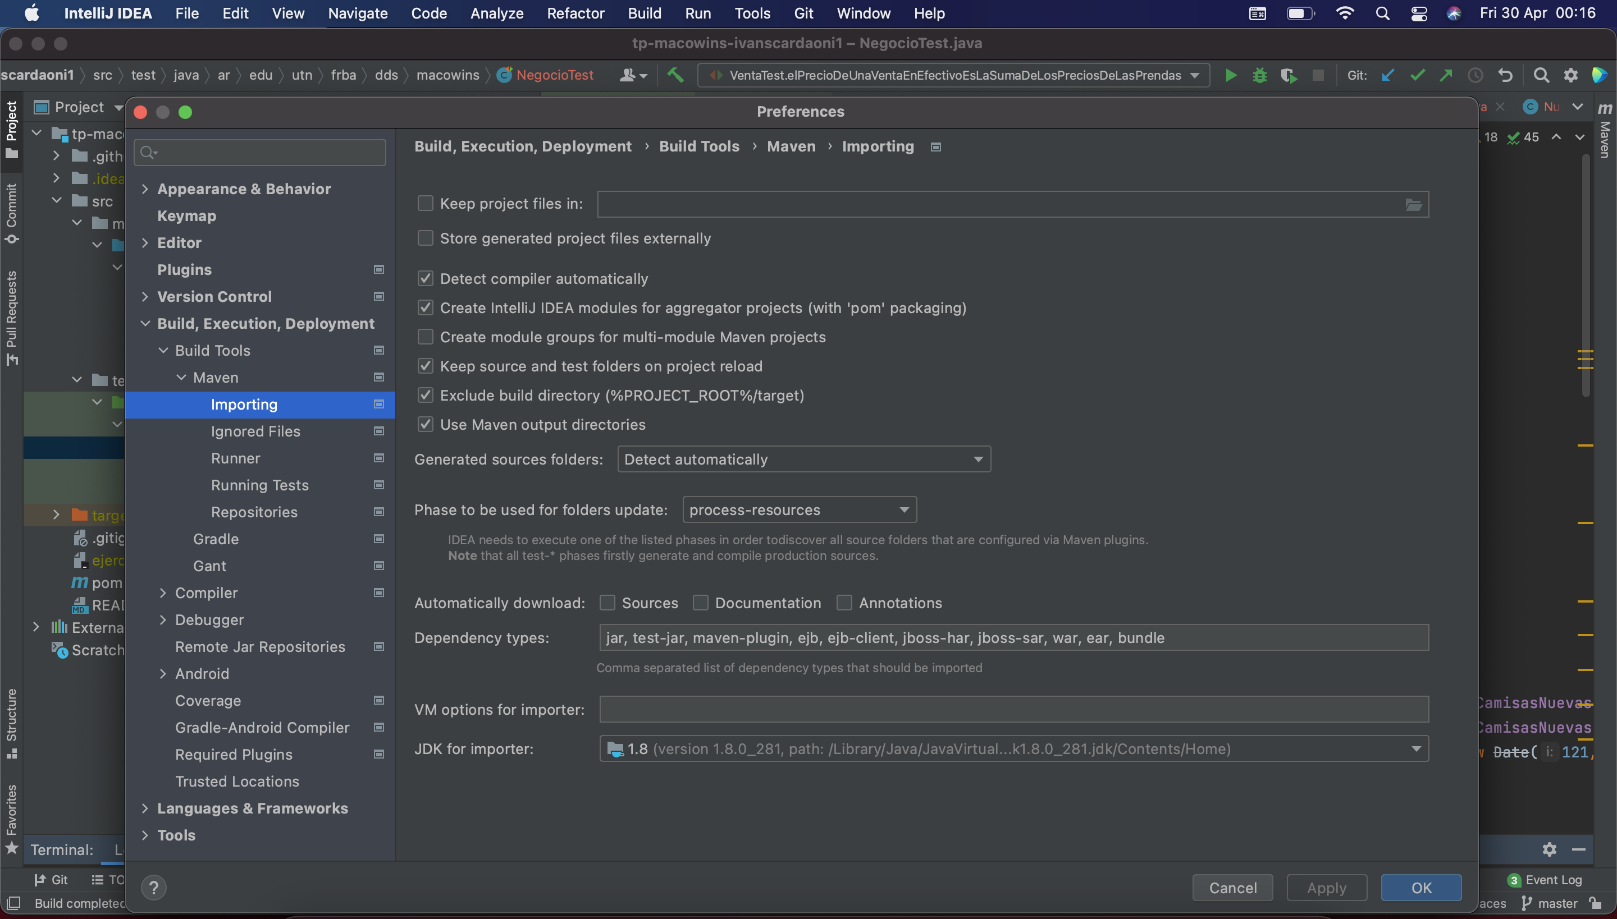Open the Navigate menu
This screenshot has width=1617, height=919.
358,13
